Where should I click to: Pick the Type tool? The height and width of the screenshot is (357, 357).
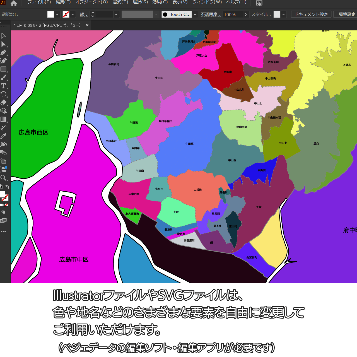coord(4,86)
